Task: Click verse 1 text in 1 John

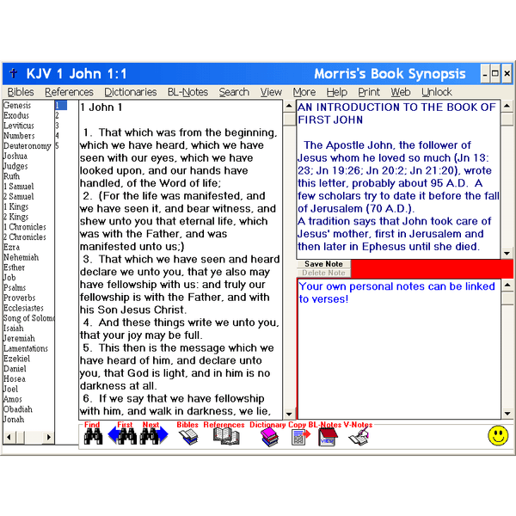Action: 179,157
